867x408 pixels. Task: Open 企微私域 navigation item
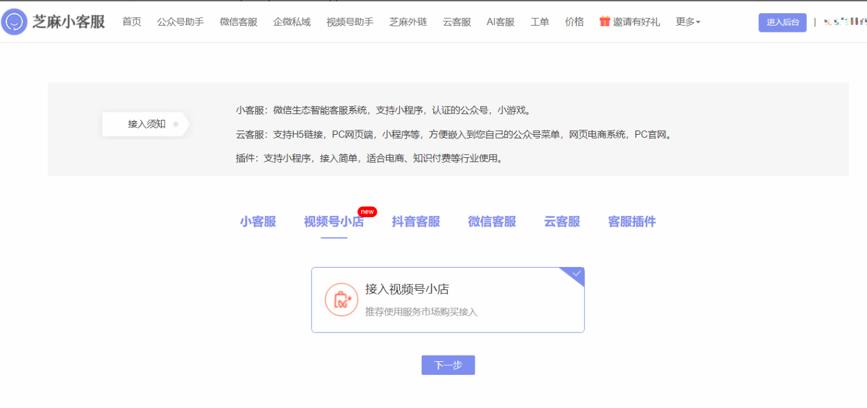(x=292, y=22)
